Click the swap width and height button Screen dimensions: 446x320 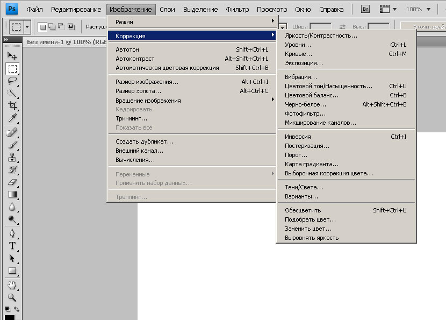click(342, 26)
